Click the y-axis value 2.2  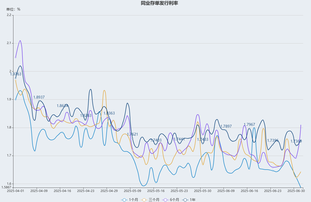click(x=9, y=15)
